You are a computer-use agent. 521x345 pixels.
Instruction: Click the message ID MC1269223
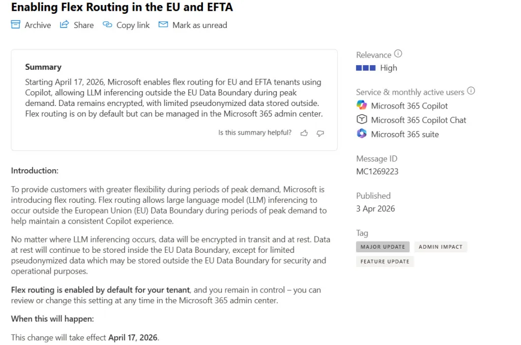click(x=377, y=172)
